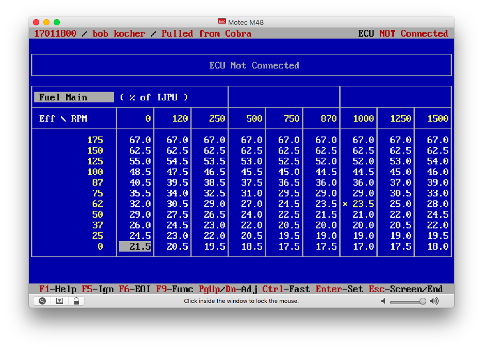483x349 pixels.
Task: Click the F6-EOI shortcut hint
Action: point(135,289)
